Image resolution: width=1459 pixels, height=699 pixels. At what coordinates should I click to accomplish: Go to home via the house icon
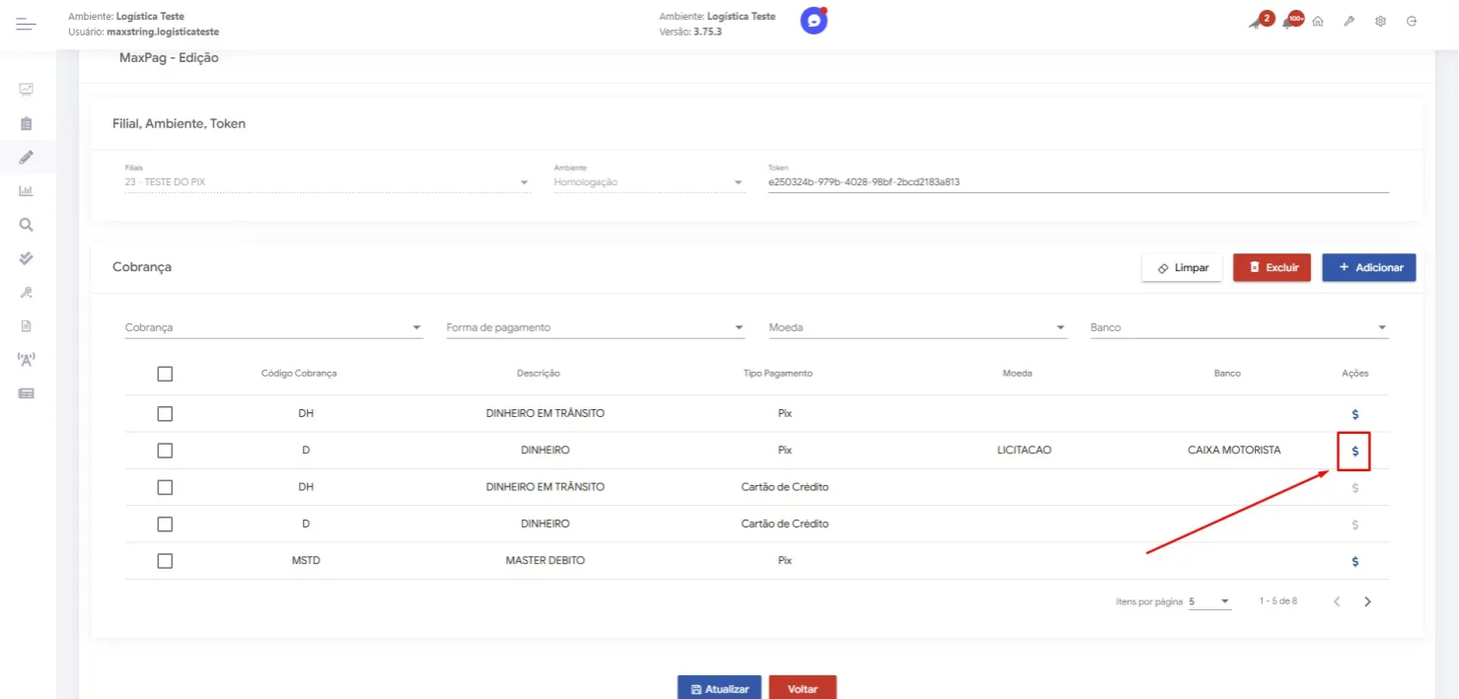tap(1318, 22)
